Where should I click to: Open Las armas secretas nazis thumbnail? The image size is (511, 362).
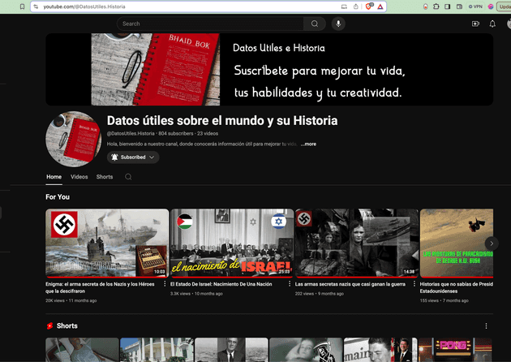[357, 243]
